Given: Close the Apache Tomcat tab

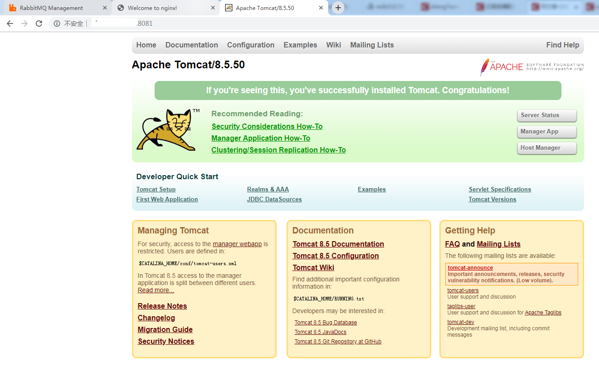Looking at the screenshot, I should tap(321, 8).
